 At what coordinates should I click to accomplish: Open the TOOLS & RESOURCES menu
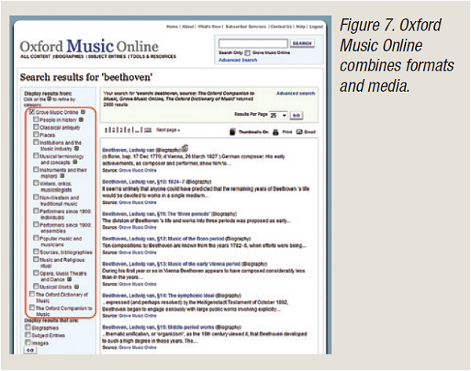(153, 56)
